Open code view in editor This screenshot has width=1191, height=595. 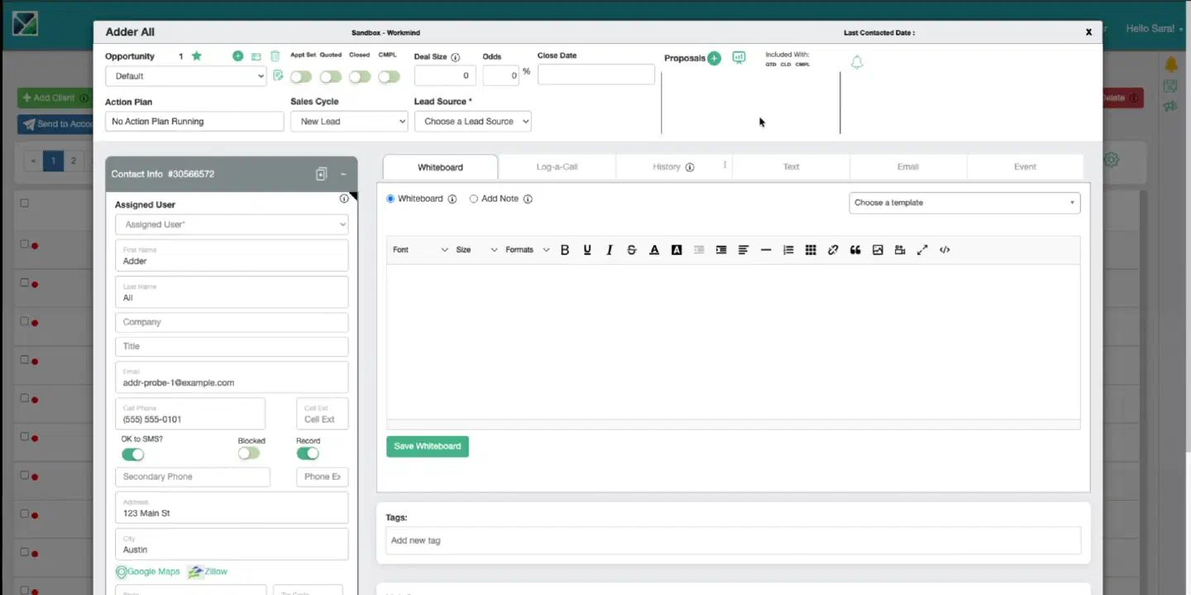pos(945,250)
